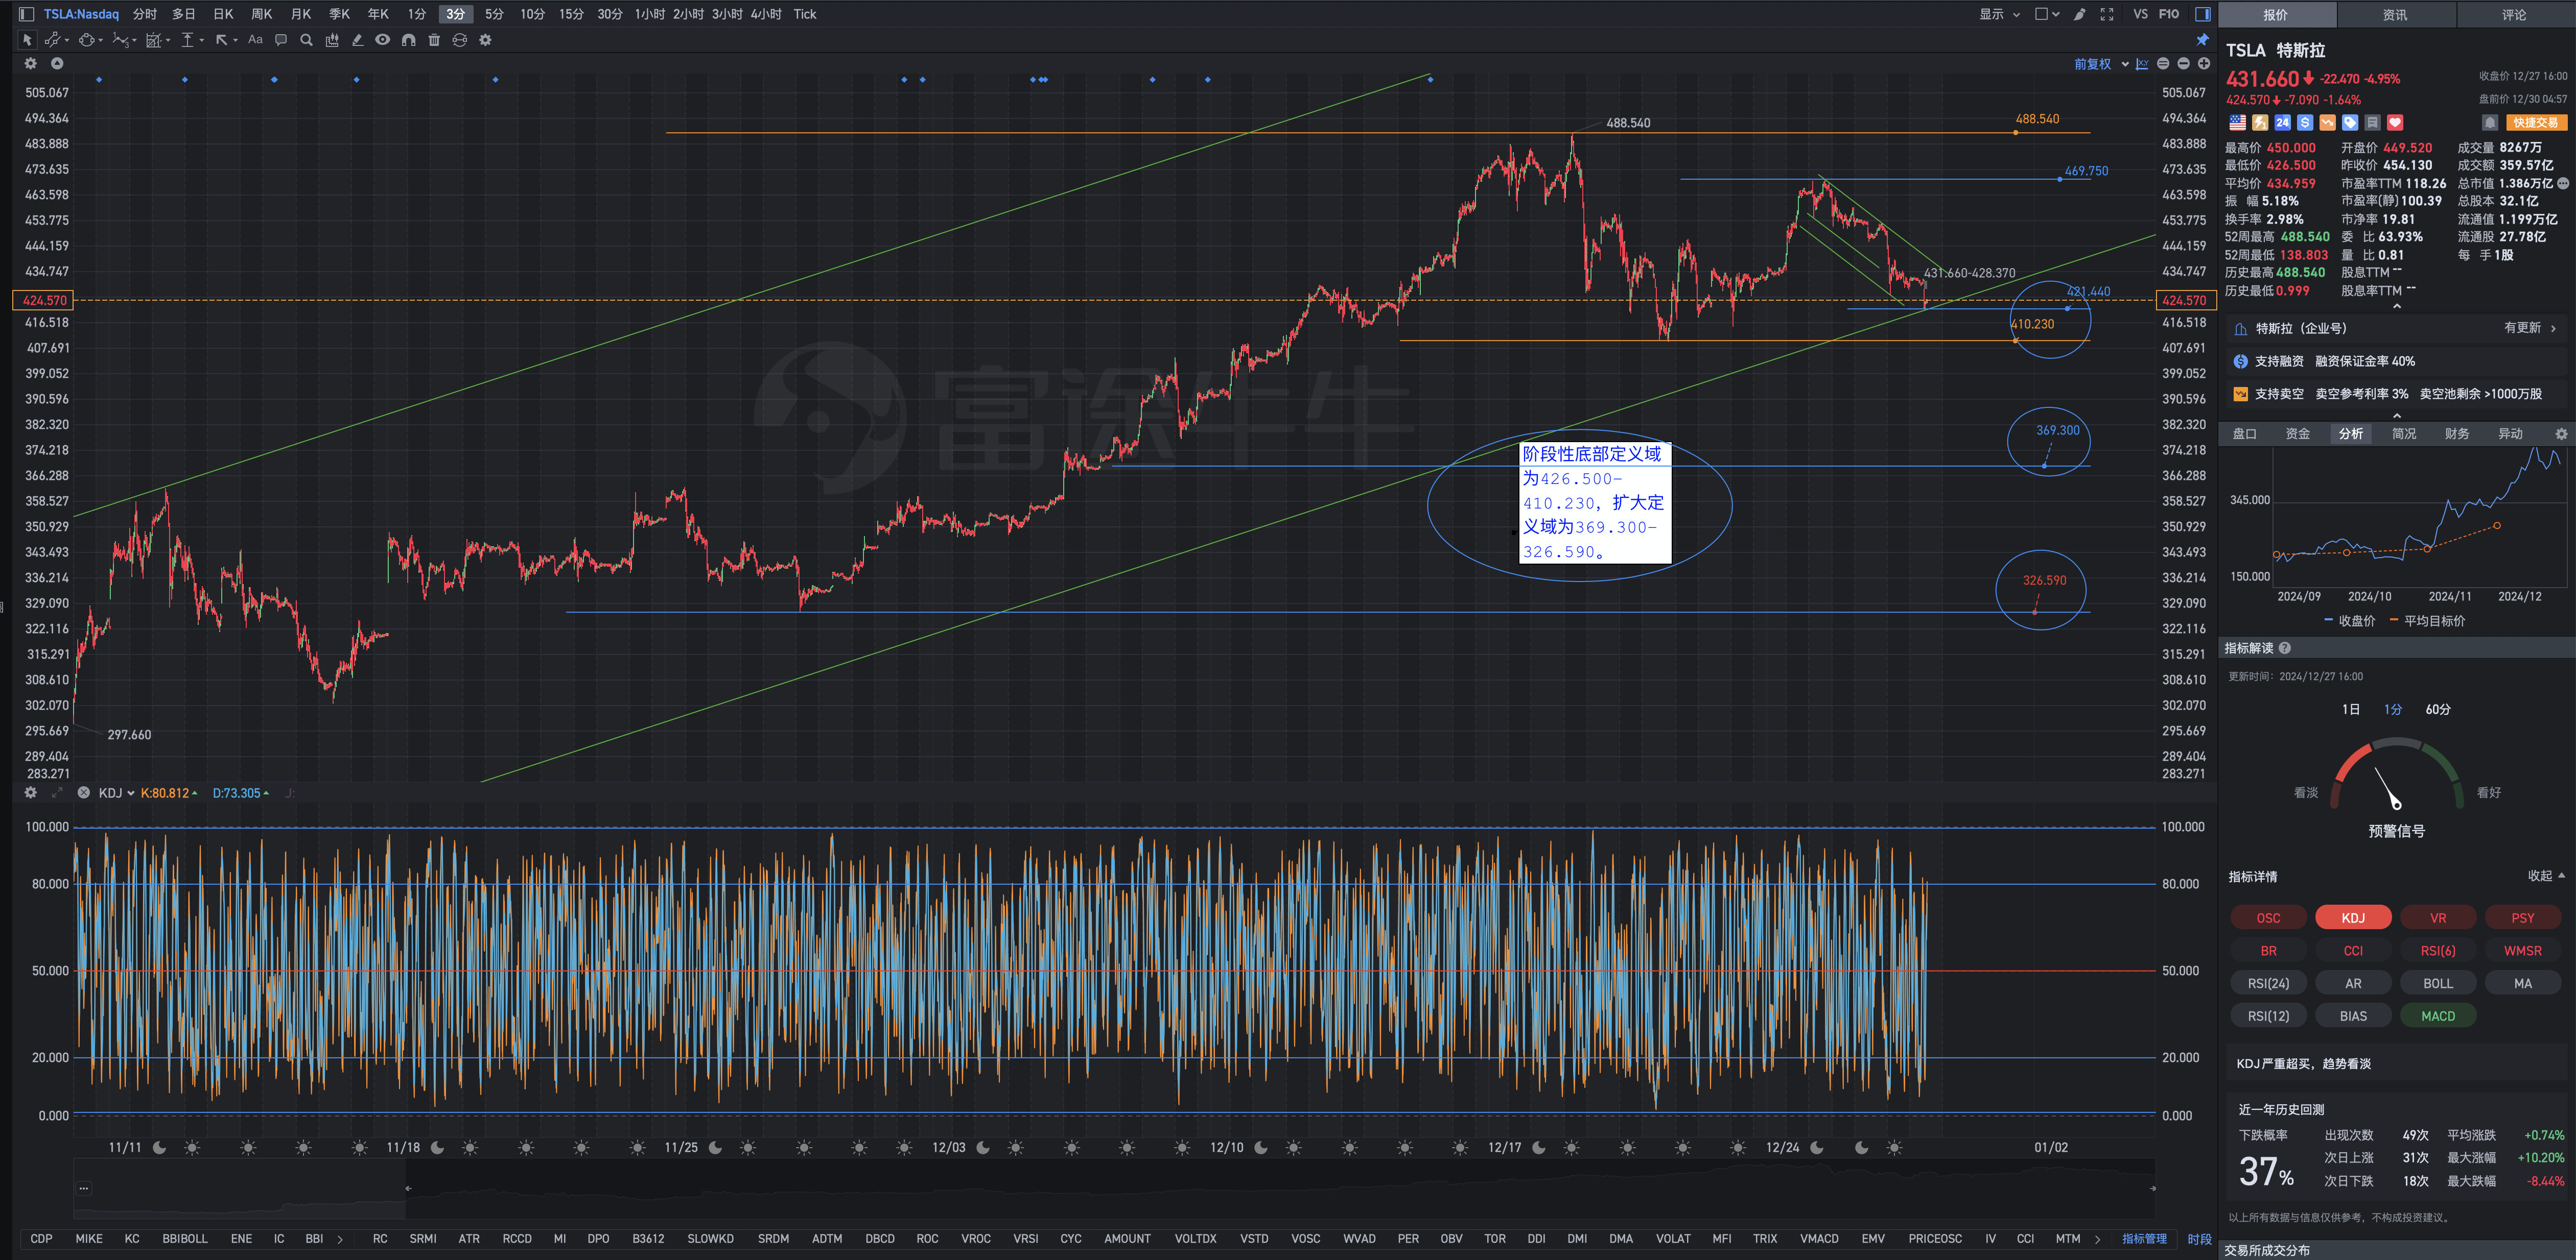Open the KDJ indicator dropdown
Image resolution: width=2576 pixels, height=1260 pixels.
point(116,793)
